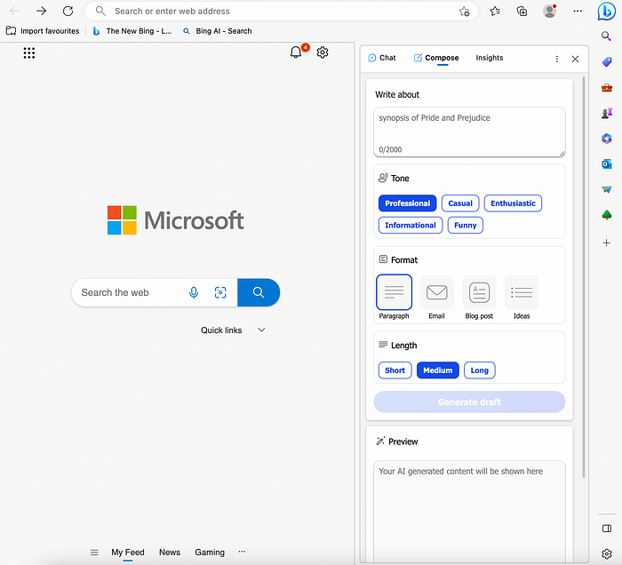
Task: Expand the Quick links chevron
Action: pyautogui.click(x=261, y=330)
